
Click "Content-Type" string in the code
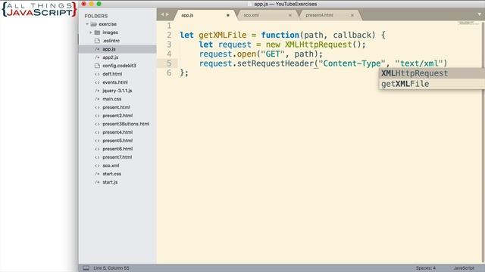click(x=352, y=63)
